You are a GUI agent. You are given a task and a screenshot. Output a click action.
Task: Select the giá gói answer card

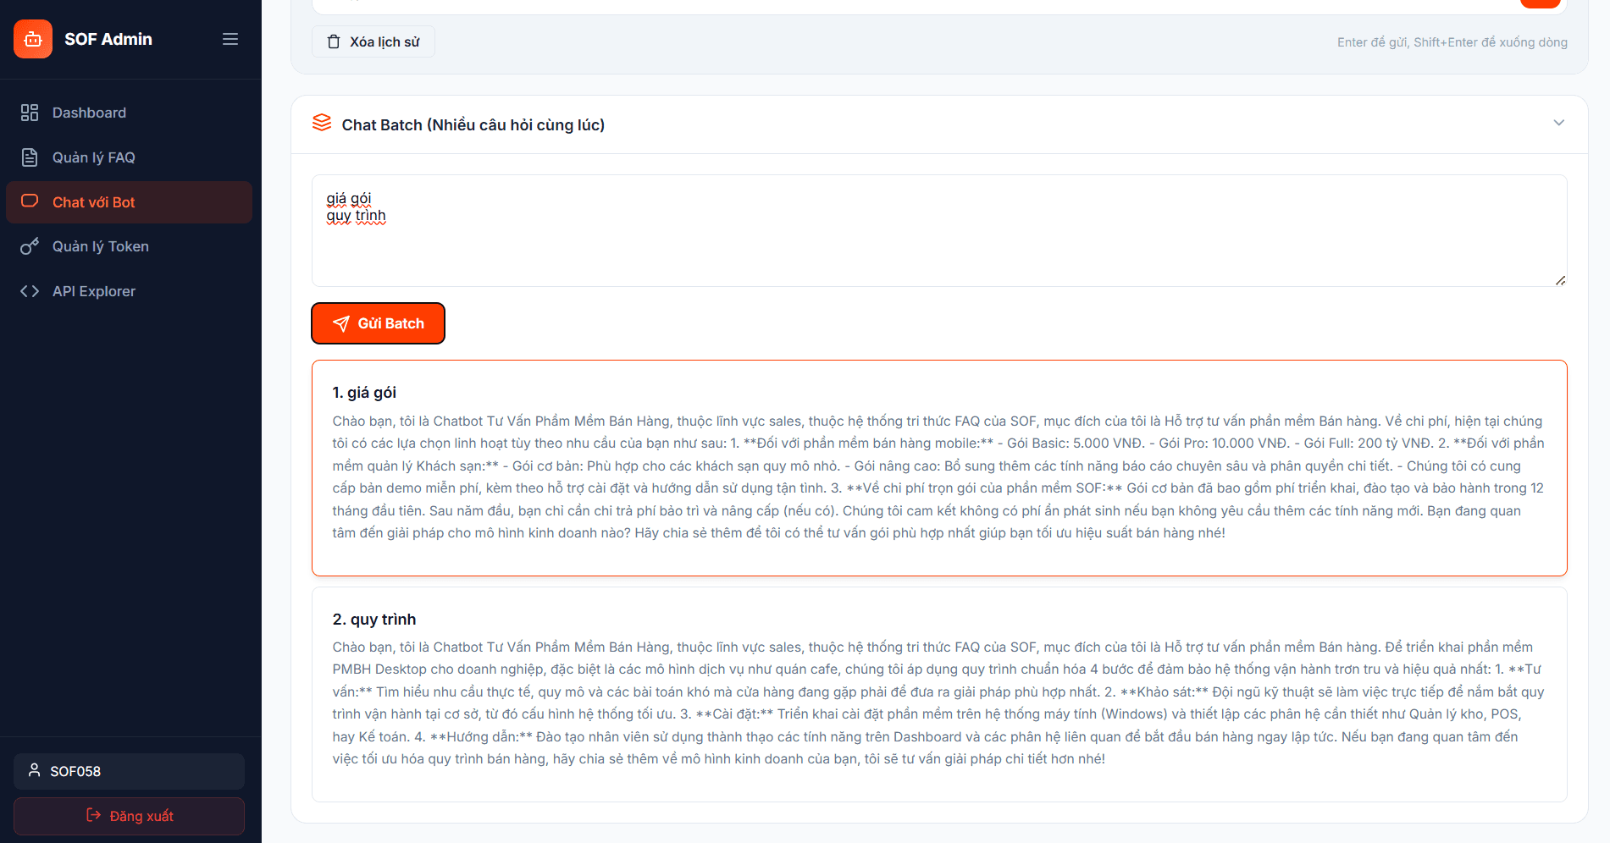pyautogui.click(x=938, y=467)
